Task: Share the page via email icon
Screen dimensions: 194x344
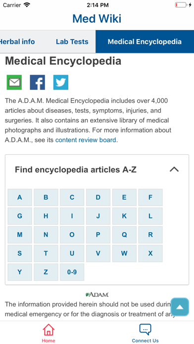Action: [x=14, y=83]
